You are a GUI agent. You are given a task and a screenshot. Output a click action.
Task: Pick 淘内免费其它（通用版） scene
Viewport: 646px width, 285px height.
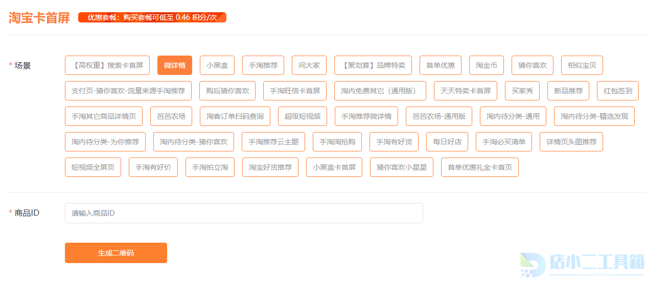380,91
